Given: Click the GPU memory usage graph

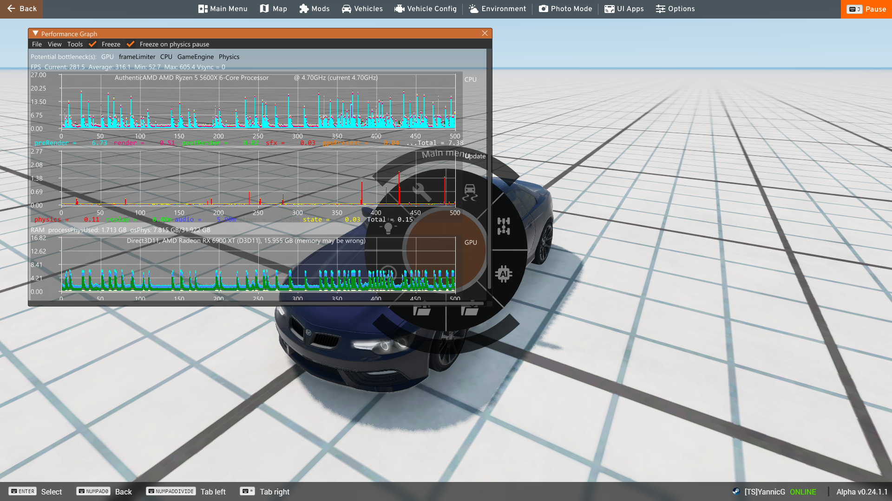Looking at the screenshot, I should pyautogui.click(x=258, y=264).
